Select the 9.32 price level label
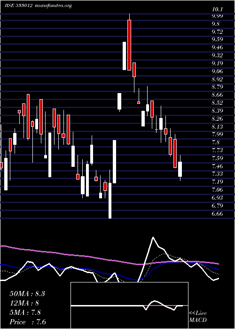Viewport: 235px width, 329px height. (x=217, y=55)
